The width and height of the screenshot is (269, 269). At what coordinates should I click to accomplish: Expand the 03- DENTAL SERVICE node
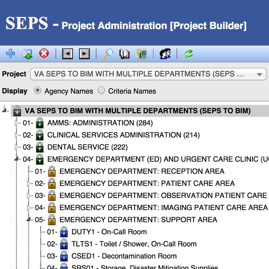16,147
